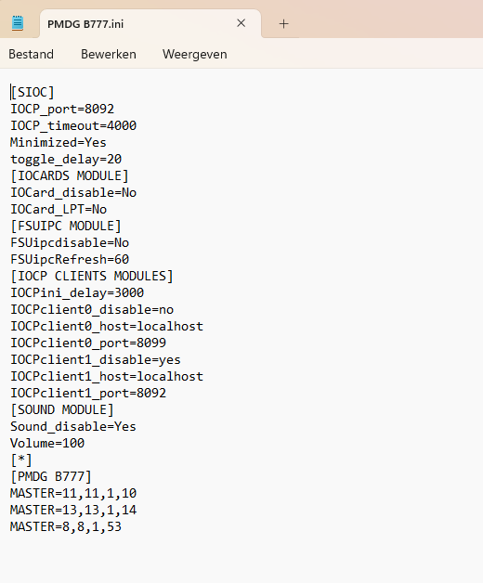Click the Volume=100 line
Image resolution: width=483 pixels, height=583 pixels.
pyautogui.click(x=47, y=443)
